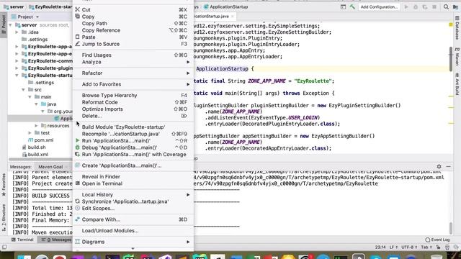Click the green Run arrow icon in menu
The width and height of the screenshot is (461, 259).
tap(77, 141)
